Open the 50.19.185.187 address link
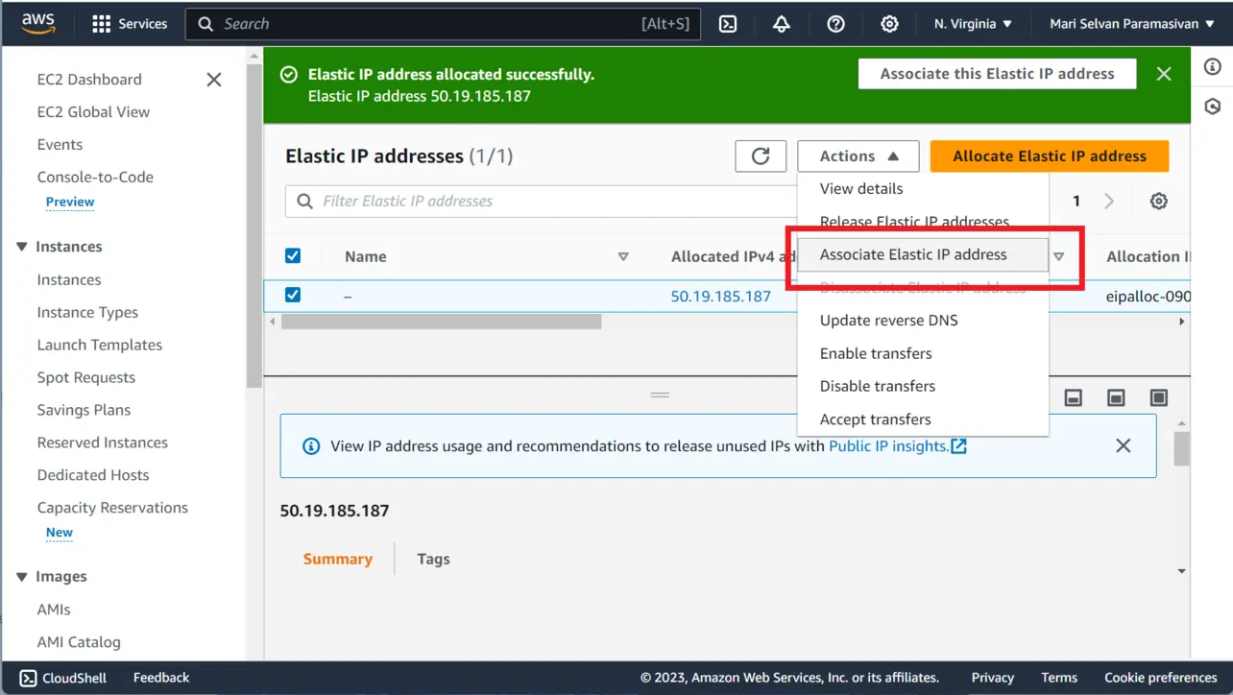The height and width of the screenshot is (695, 1233). point(720,296)
